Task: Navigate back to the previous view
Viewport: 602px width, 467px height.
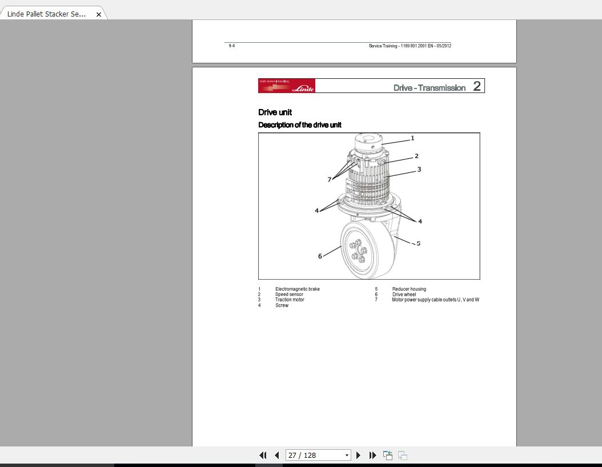Action: click(x=387, y=455)
